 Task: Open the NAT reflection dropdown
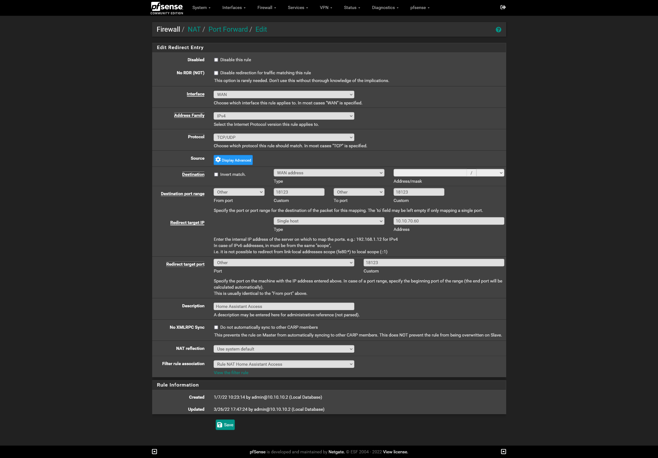284,349
